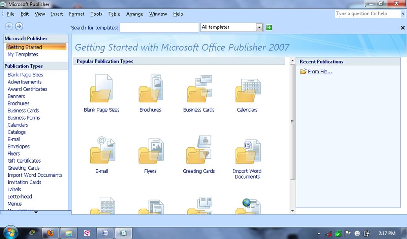Image resolution: width=407 pixels, height=239 pixels.
Task: Click the green search Go arrow
Action: [x=269, y=27]
